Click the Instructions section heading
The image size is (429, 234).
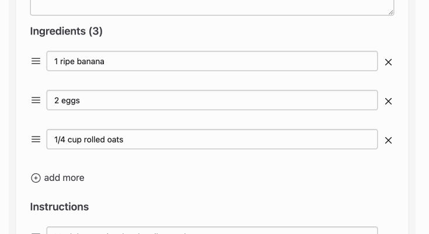60,207
